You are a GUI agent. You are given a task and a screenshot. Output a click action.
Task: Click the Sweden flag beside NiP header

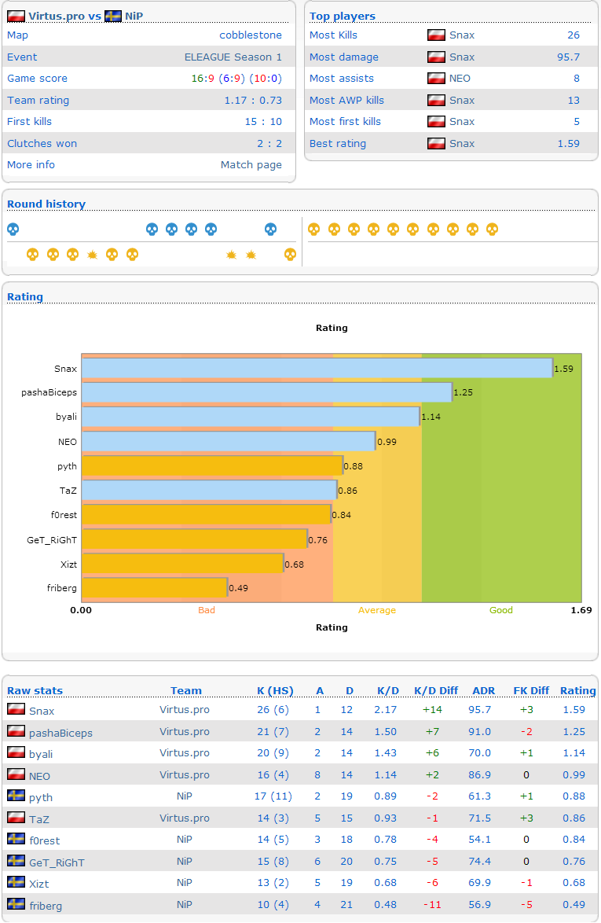click(x=113, y=16)
